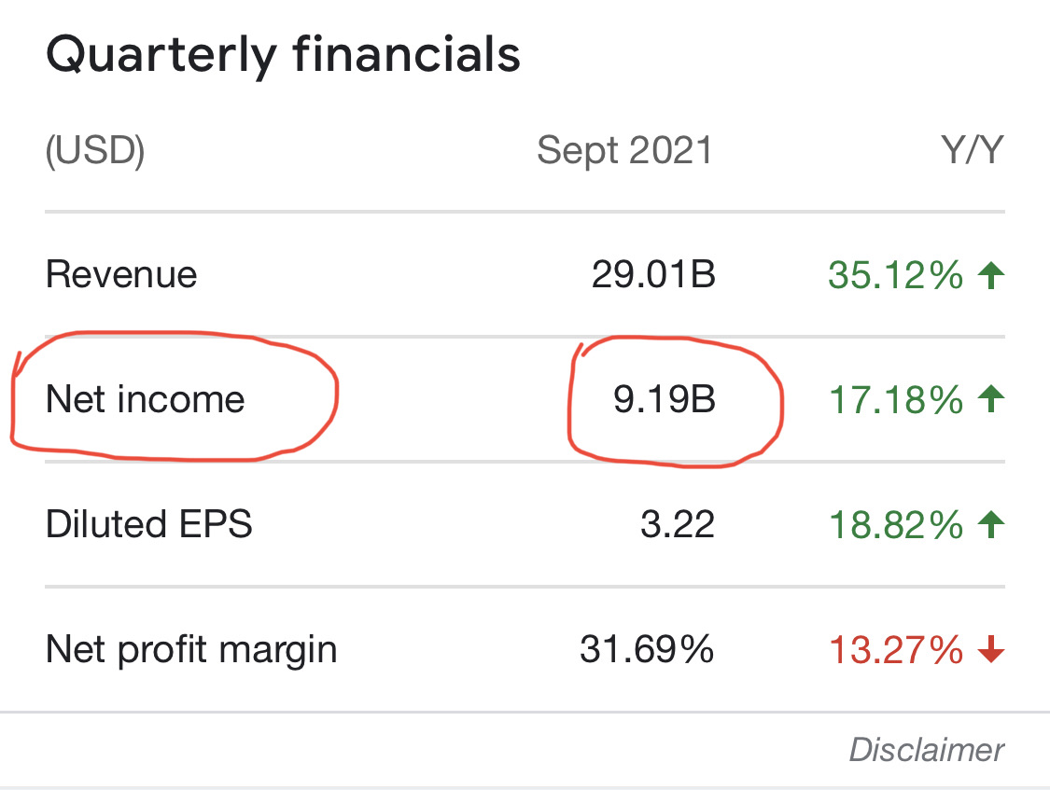Select the Diluted EPS row label

coord(149,524)
